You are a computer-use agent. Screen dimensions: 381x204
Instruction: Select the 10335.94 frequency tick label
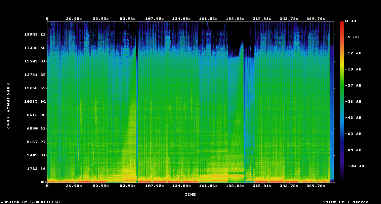35,102
